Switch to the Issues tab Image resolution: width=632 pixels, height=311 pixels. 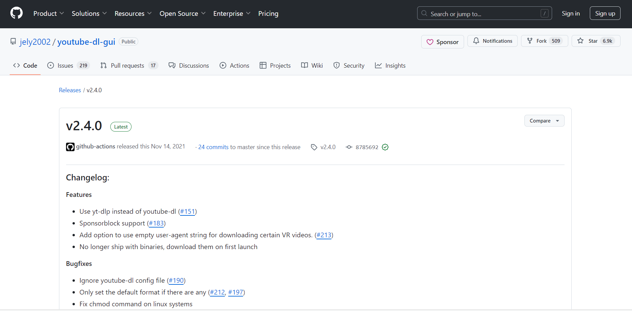point(69,65)
